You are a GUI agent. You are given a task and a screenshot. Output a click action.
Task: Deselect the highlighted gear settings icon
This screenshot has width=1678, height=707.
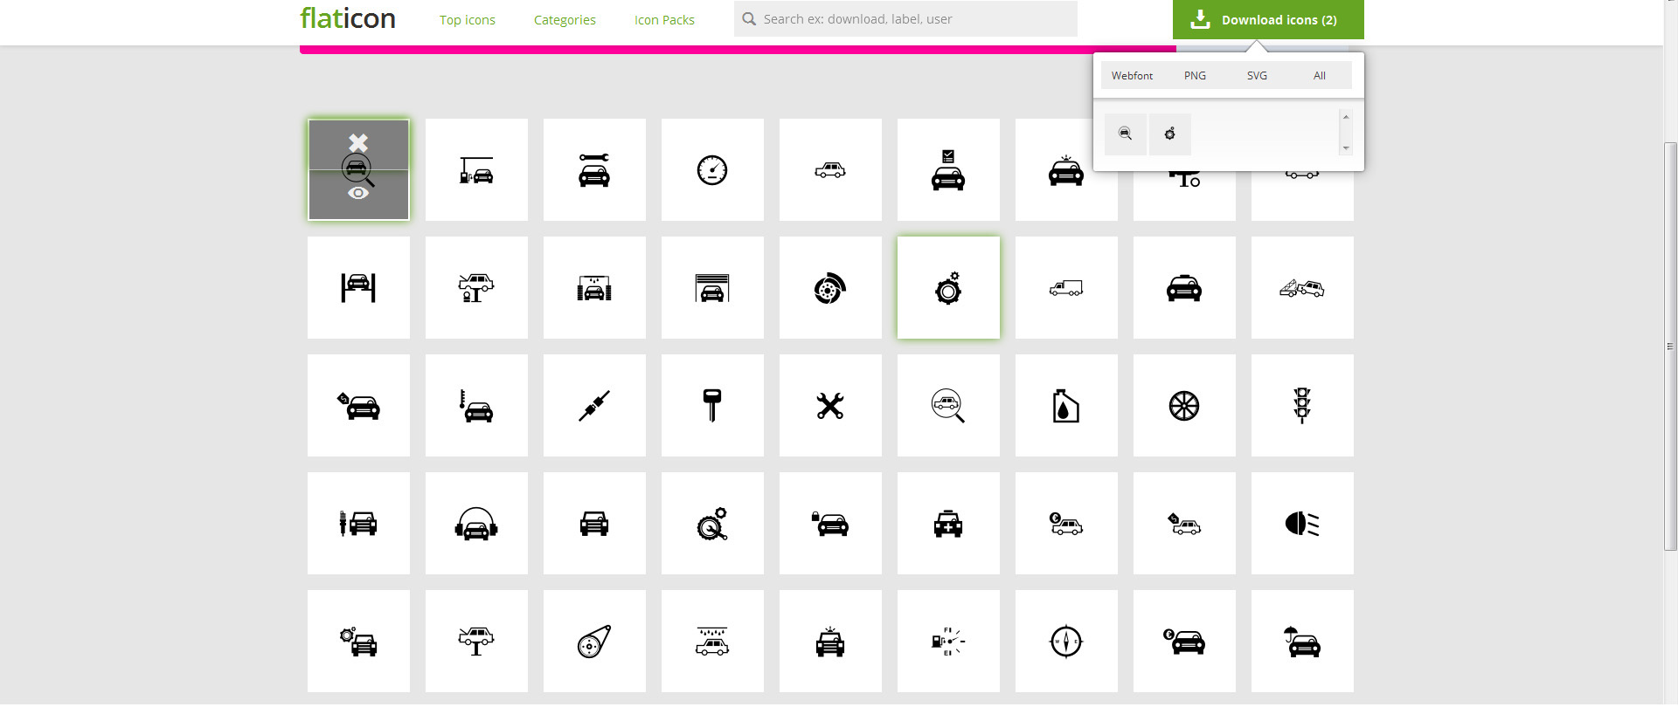tap(947, 288)
